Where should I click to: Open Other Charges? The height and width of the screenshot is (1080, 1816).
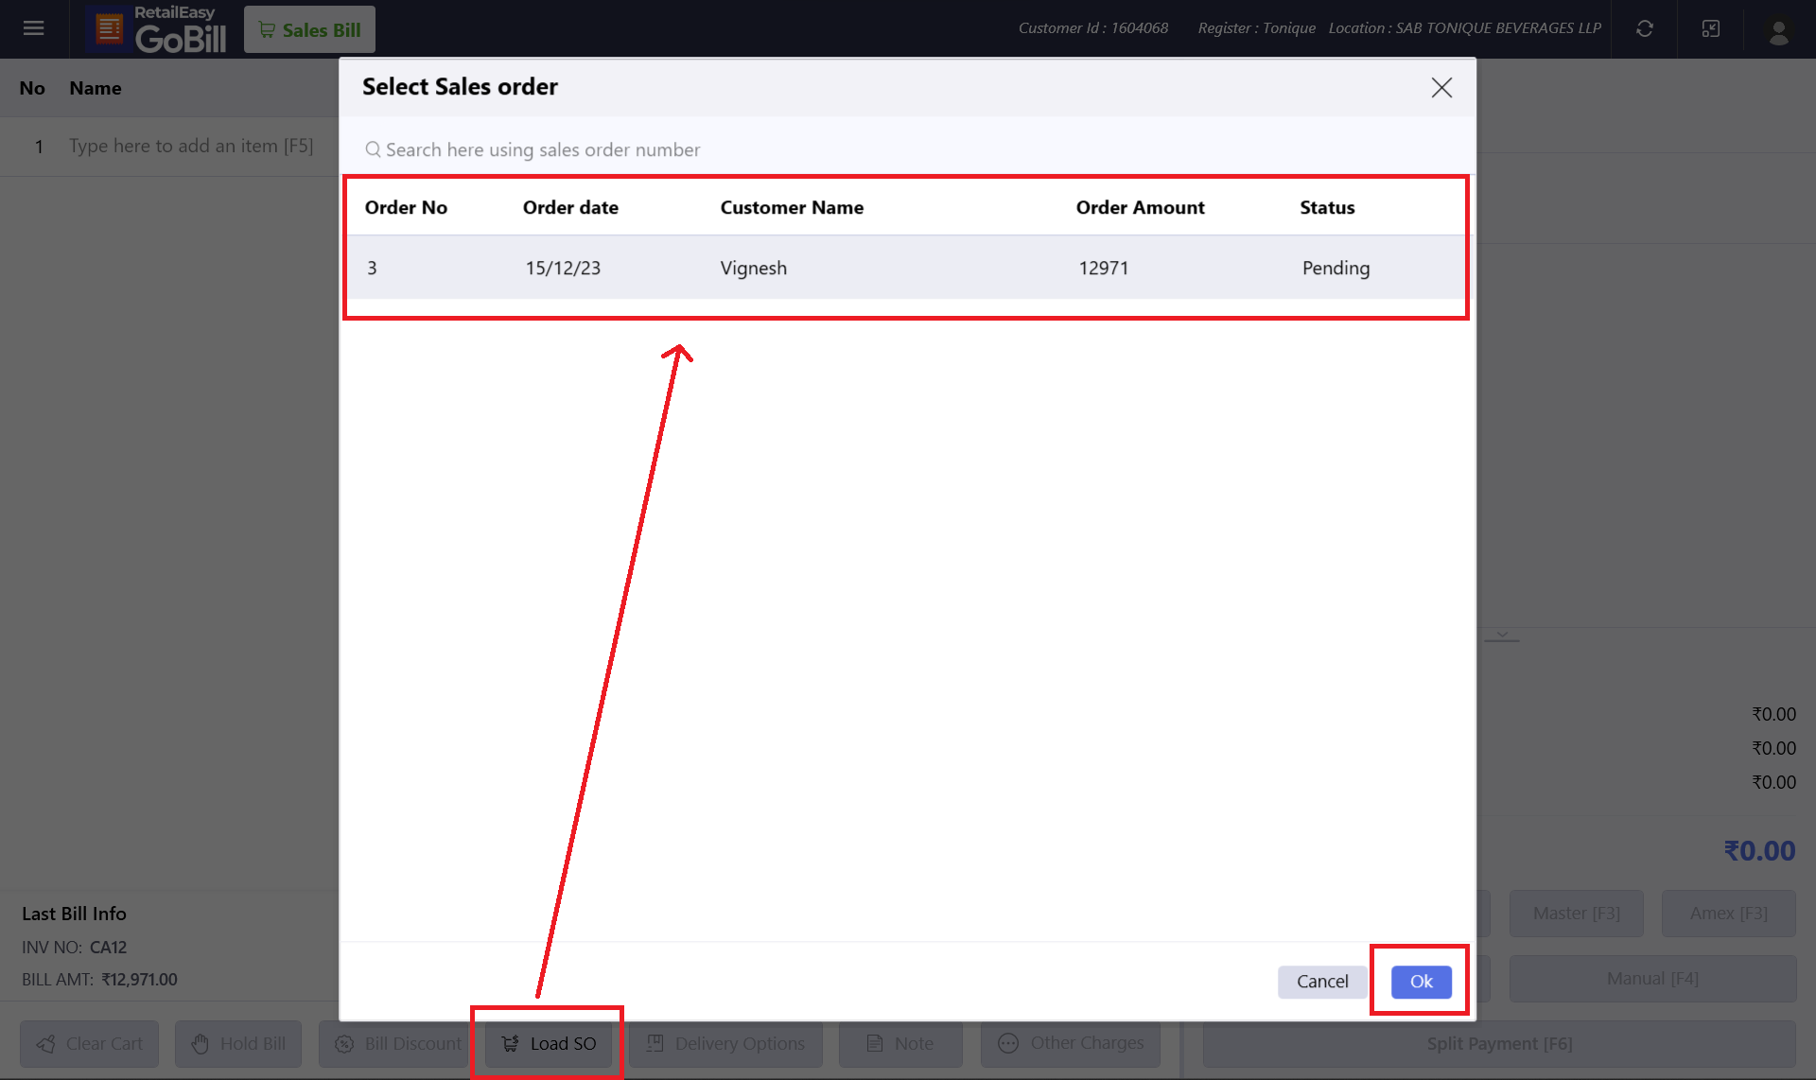pos(1071,1043)
